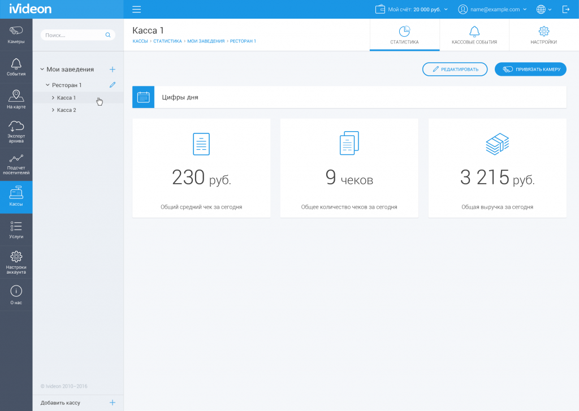Add new place with plus next to Мои заведения
The image size is (579, 411).
click(x=113, y=70)
